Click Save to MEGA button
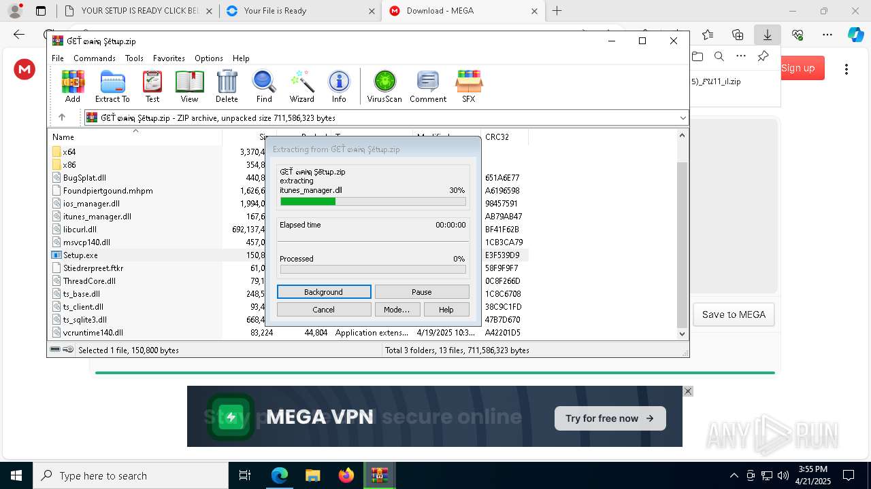 pos(734,314)
